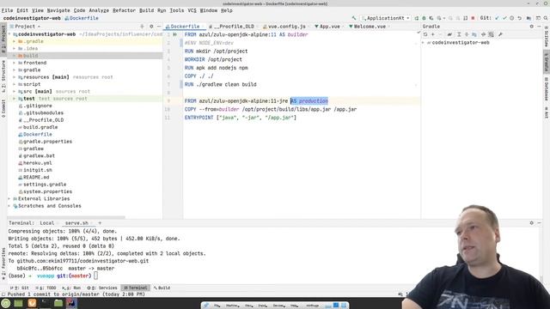The width and height of the screenshot is (550, 309).
Task: Click Execute Gradle Task elephant icon
Action: (449, 34)
